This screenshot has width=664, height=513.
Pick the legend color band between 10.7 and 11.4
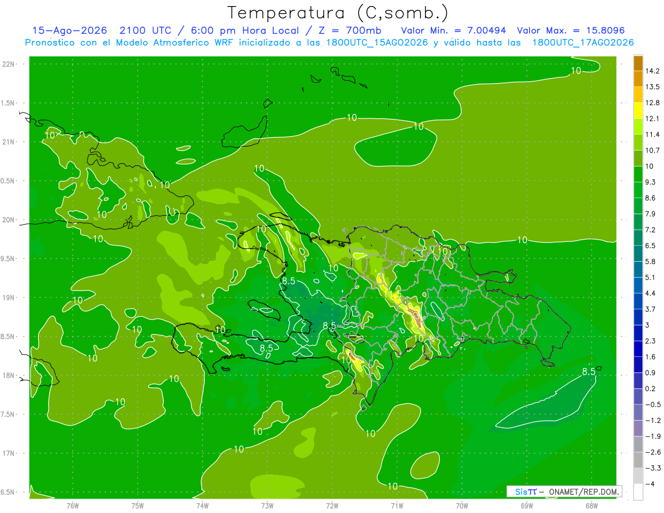[x=638, y=142]
